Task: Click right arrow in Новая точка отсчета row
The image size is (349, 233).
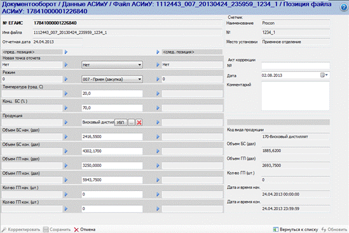Action: (x=158, y=65)
